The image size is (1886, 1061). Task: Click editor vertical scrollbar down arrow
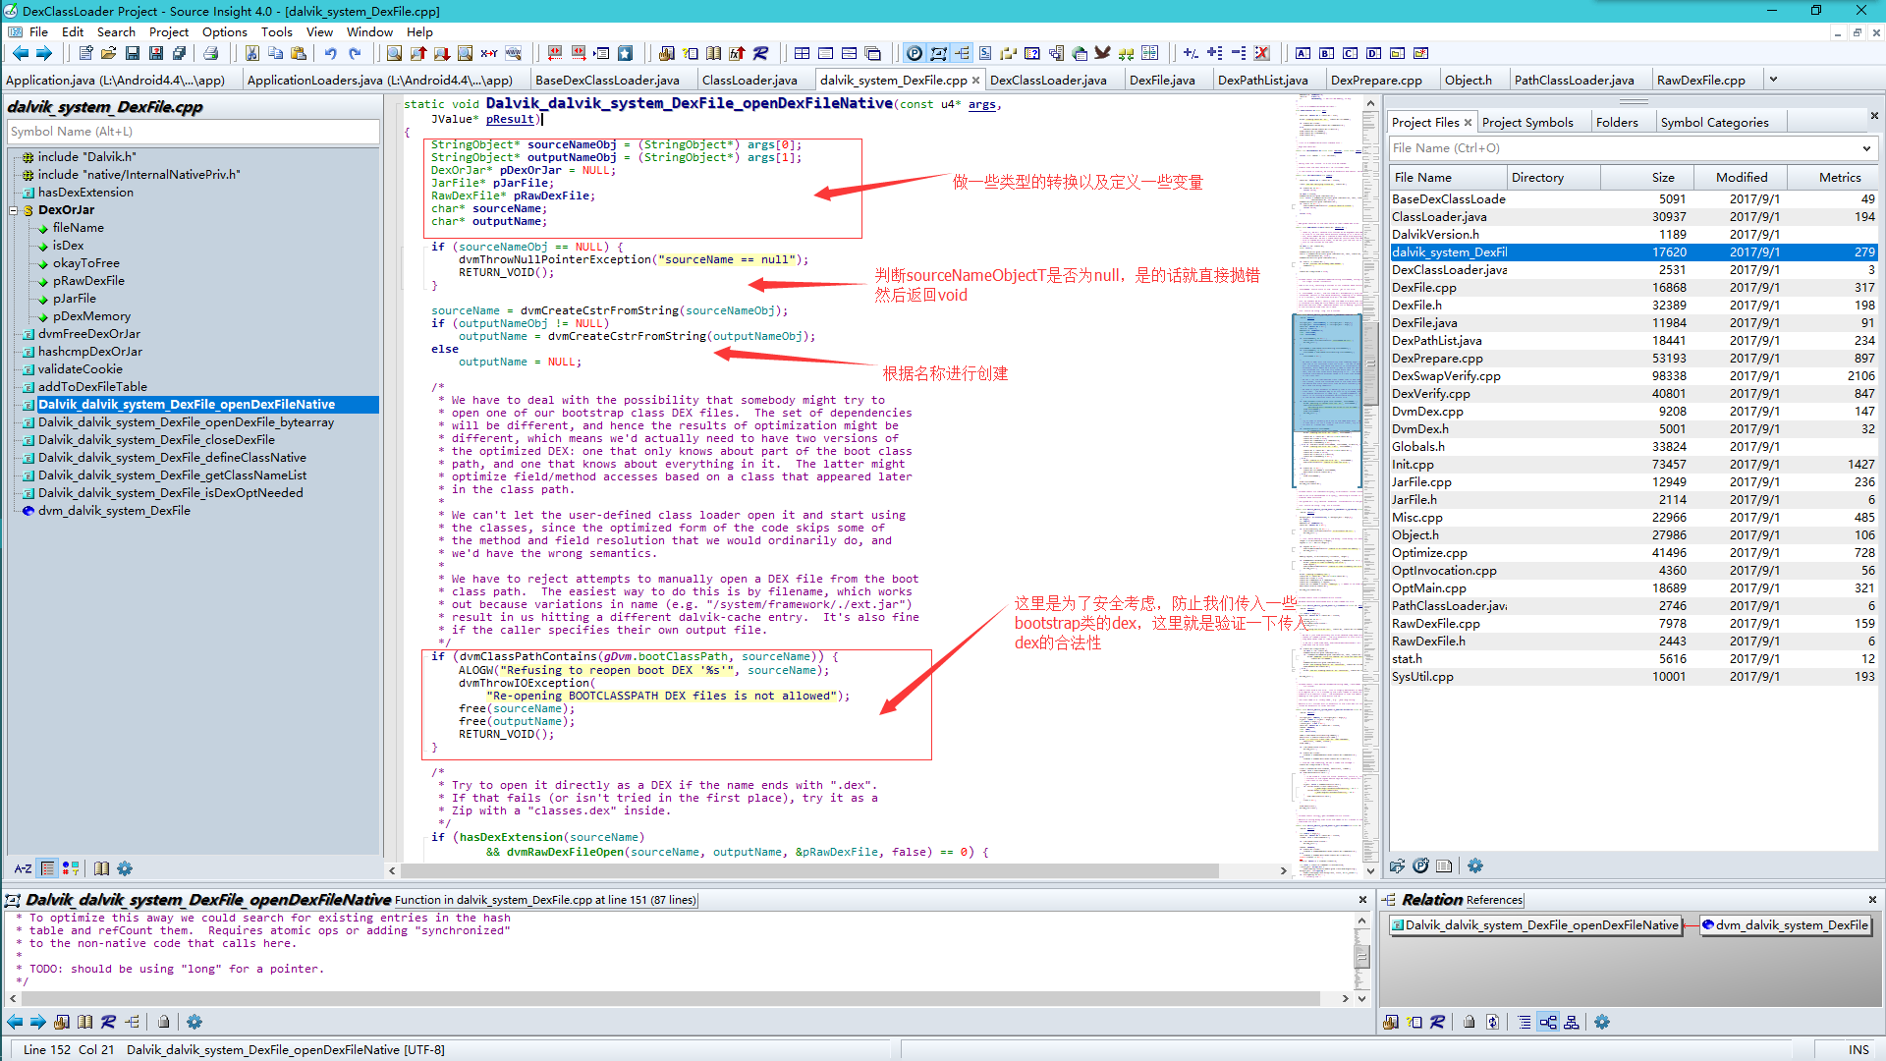coord(1370,869)
